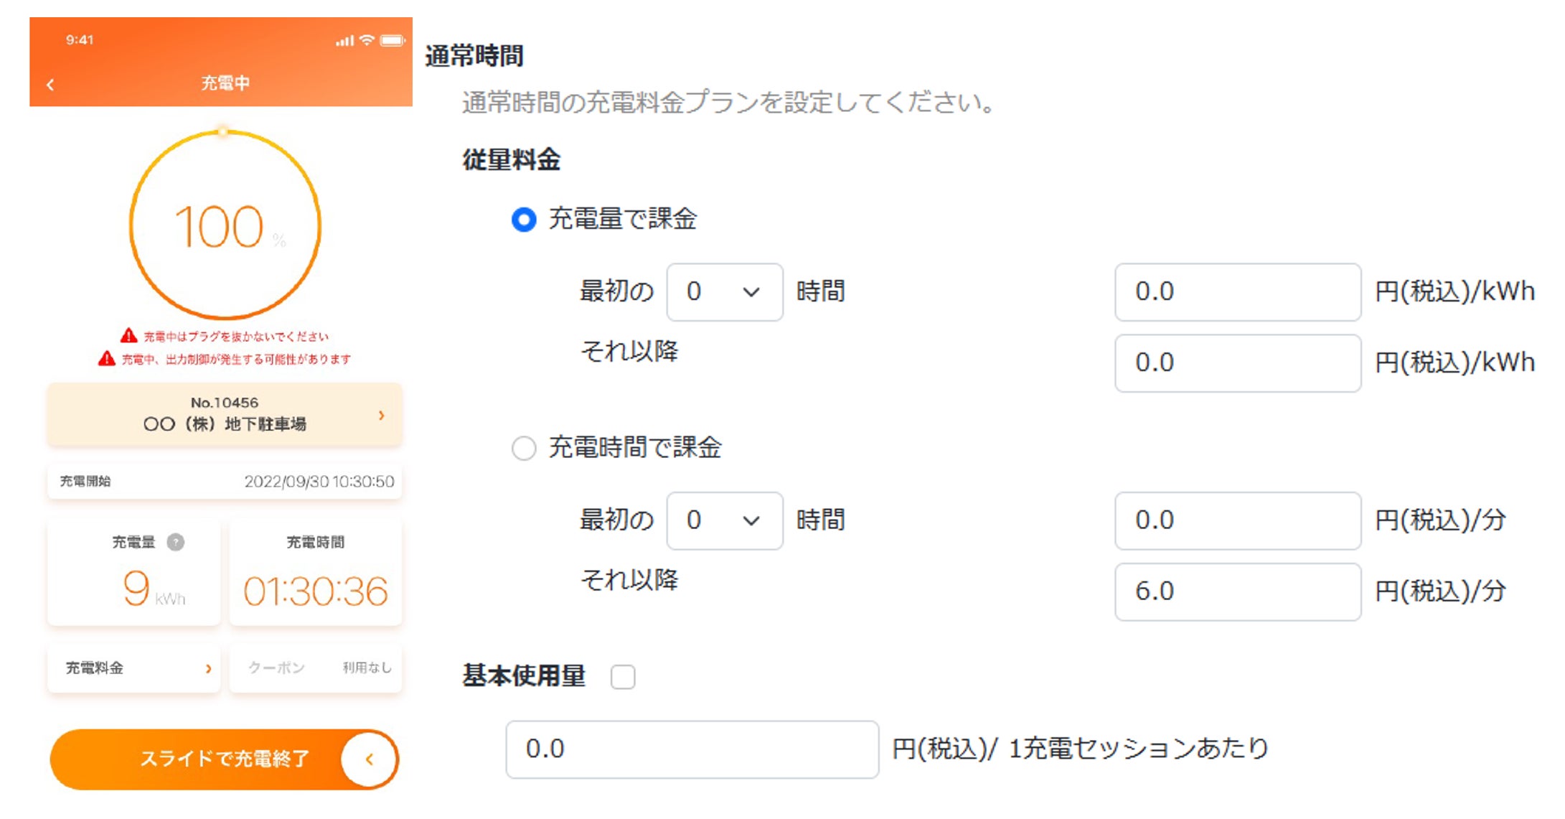Click the orange chevron beside 充電料金
The height and width of the screenshot is (819, 1565).
point(208,668)
